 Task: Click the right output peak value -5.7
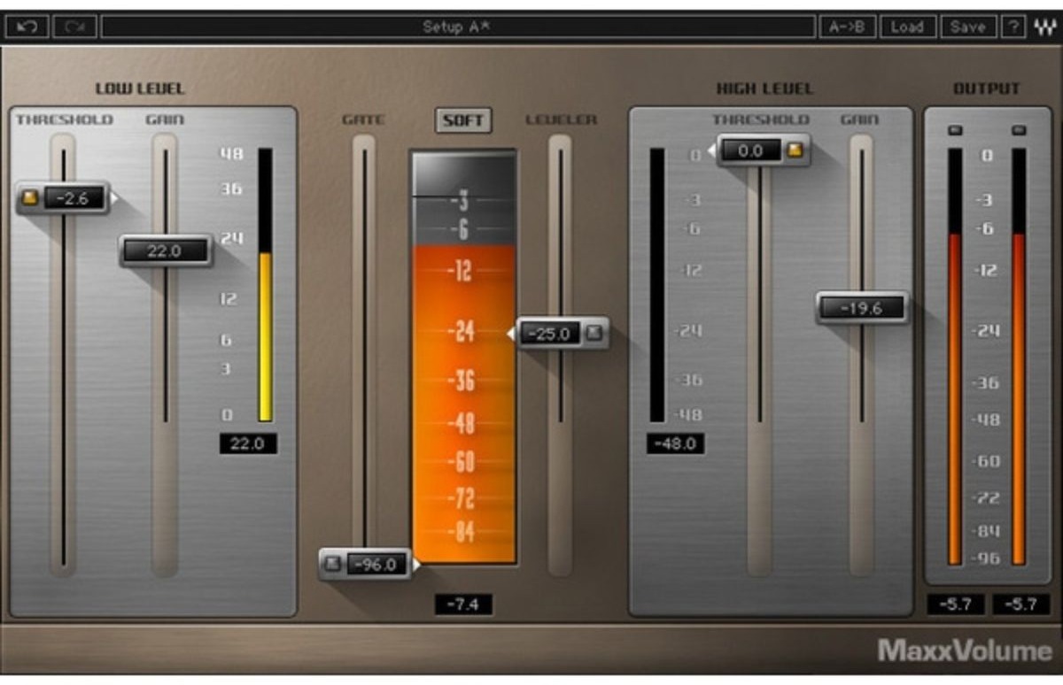[1021, 604]
